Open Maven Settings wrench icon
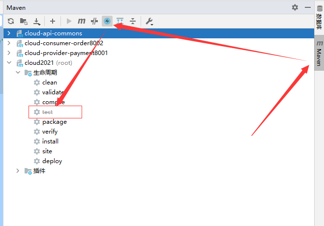Viewport: 324px width, 226px height. tap(149, 21)
